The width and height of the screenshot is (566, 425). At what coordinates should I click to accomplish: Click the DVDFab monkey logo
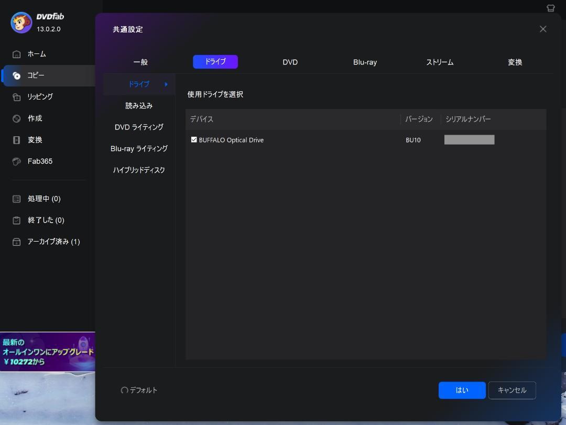pyautogui.click(x=21, y=23)
